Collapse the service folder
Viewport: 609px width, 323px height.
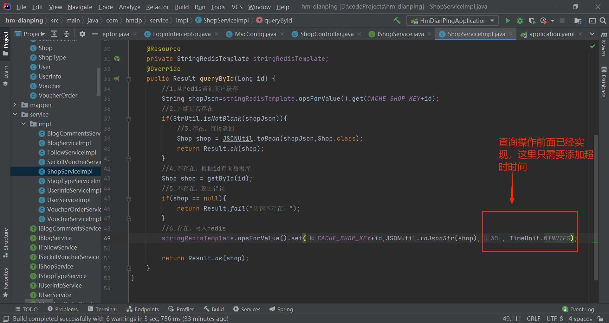tap(15, 114)
